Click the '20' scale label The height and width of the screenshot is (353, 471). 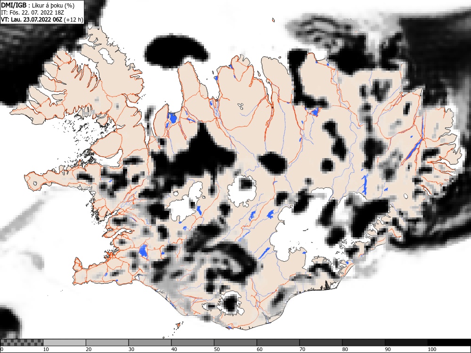[89, 349]
